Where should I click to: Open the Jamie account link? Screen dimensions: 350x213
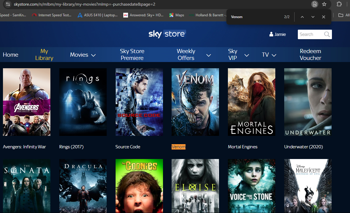pyautogui.click(x=277, y=34)
